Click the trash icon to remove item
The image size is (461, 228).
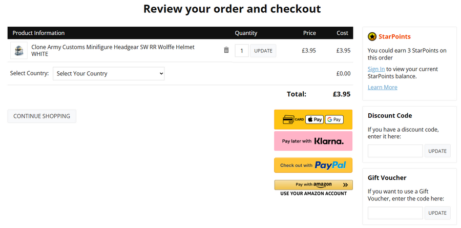(x=226, y=50)
